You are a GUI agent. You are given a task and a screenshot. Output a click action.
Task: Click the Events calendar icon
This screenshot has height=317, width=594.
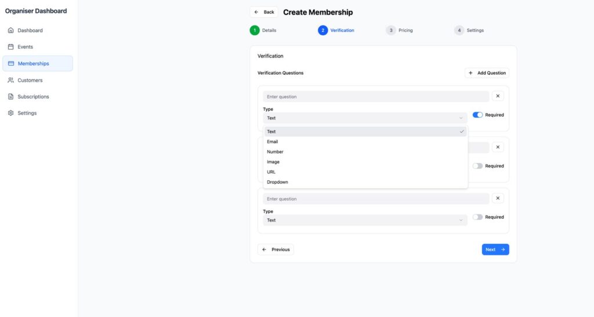click(10, 47)
